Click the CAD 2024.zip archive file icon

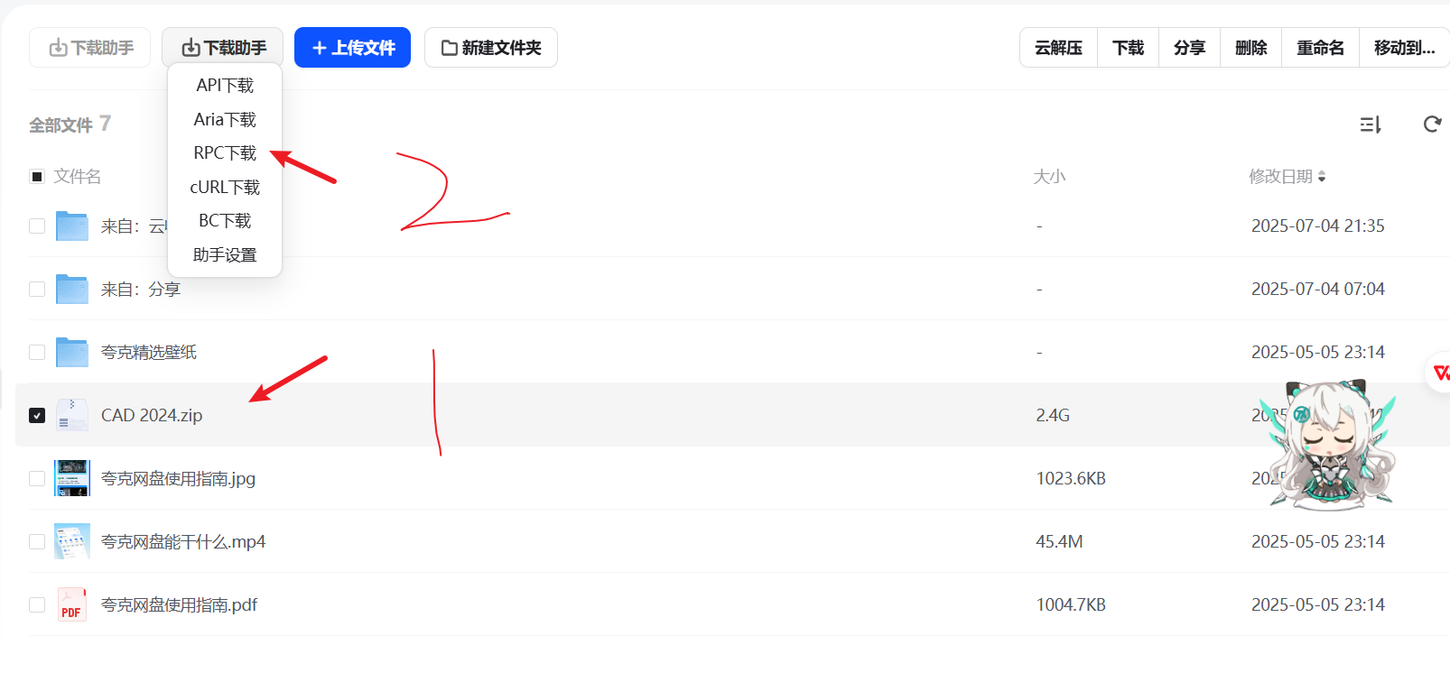click(x=72, y=415)
